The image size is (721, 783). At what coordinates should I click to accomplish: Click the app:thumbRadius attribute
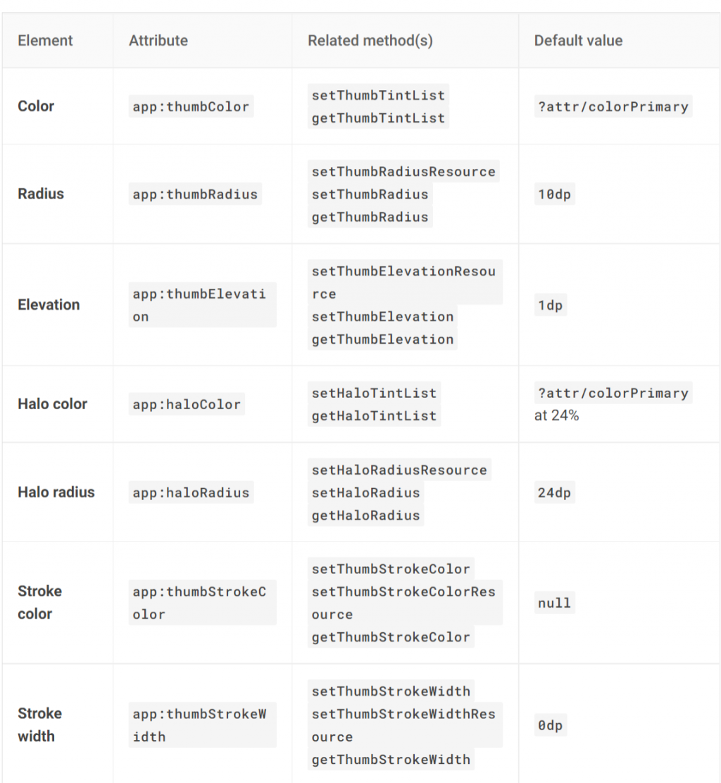pyautogui.click(x=195, y=194)
